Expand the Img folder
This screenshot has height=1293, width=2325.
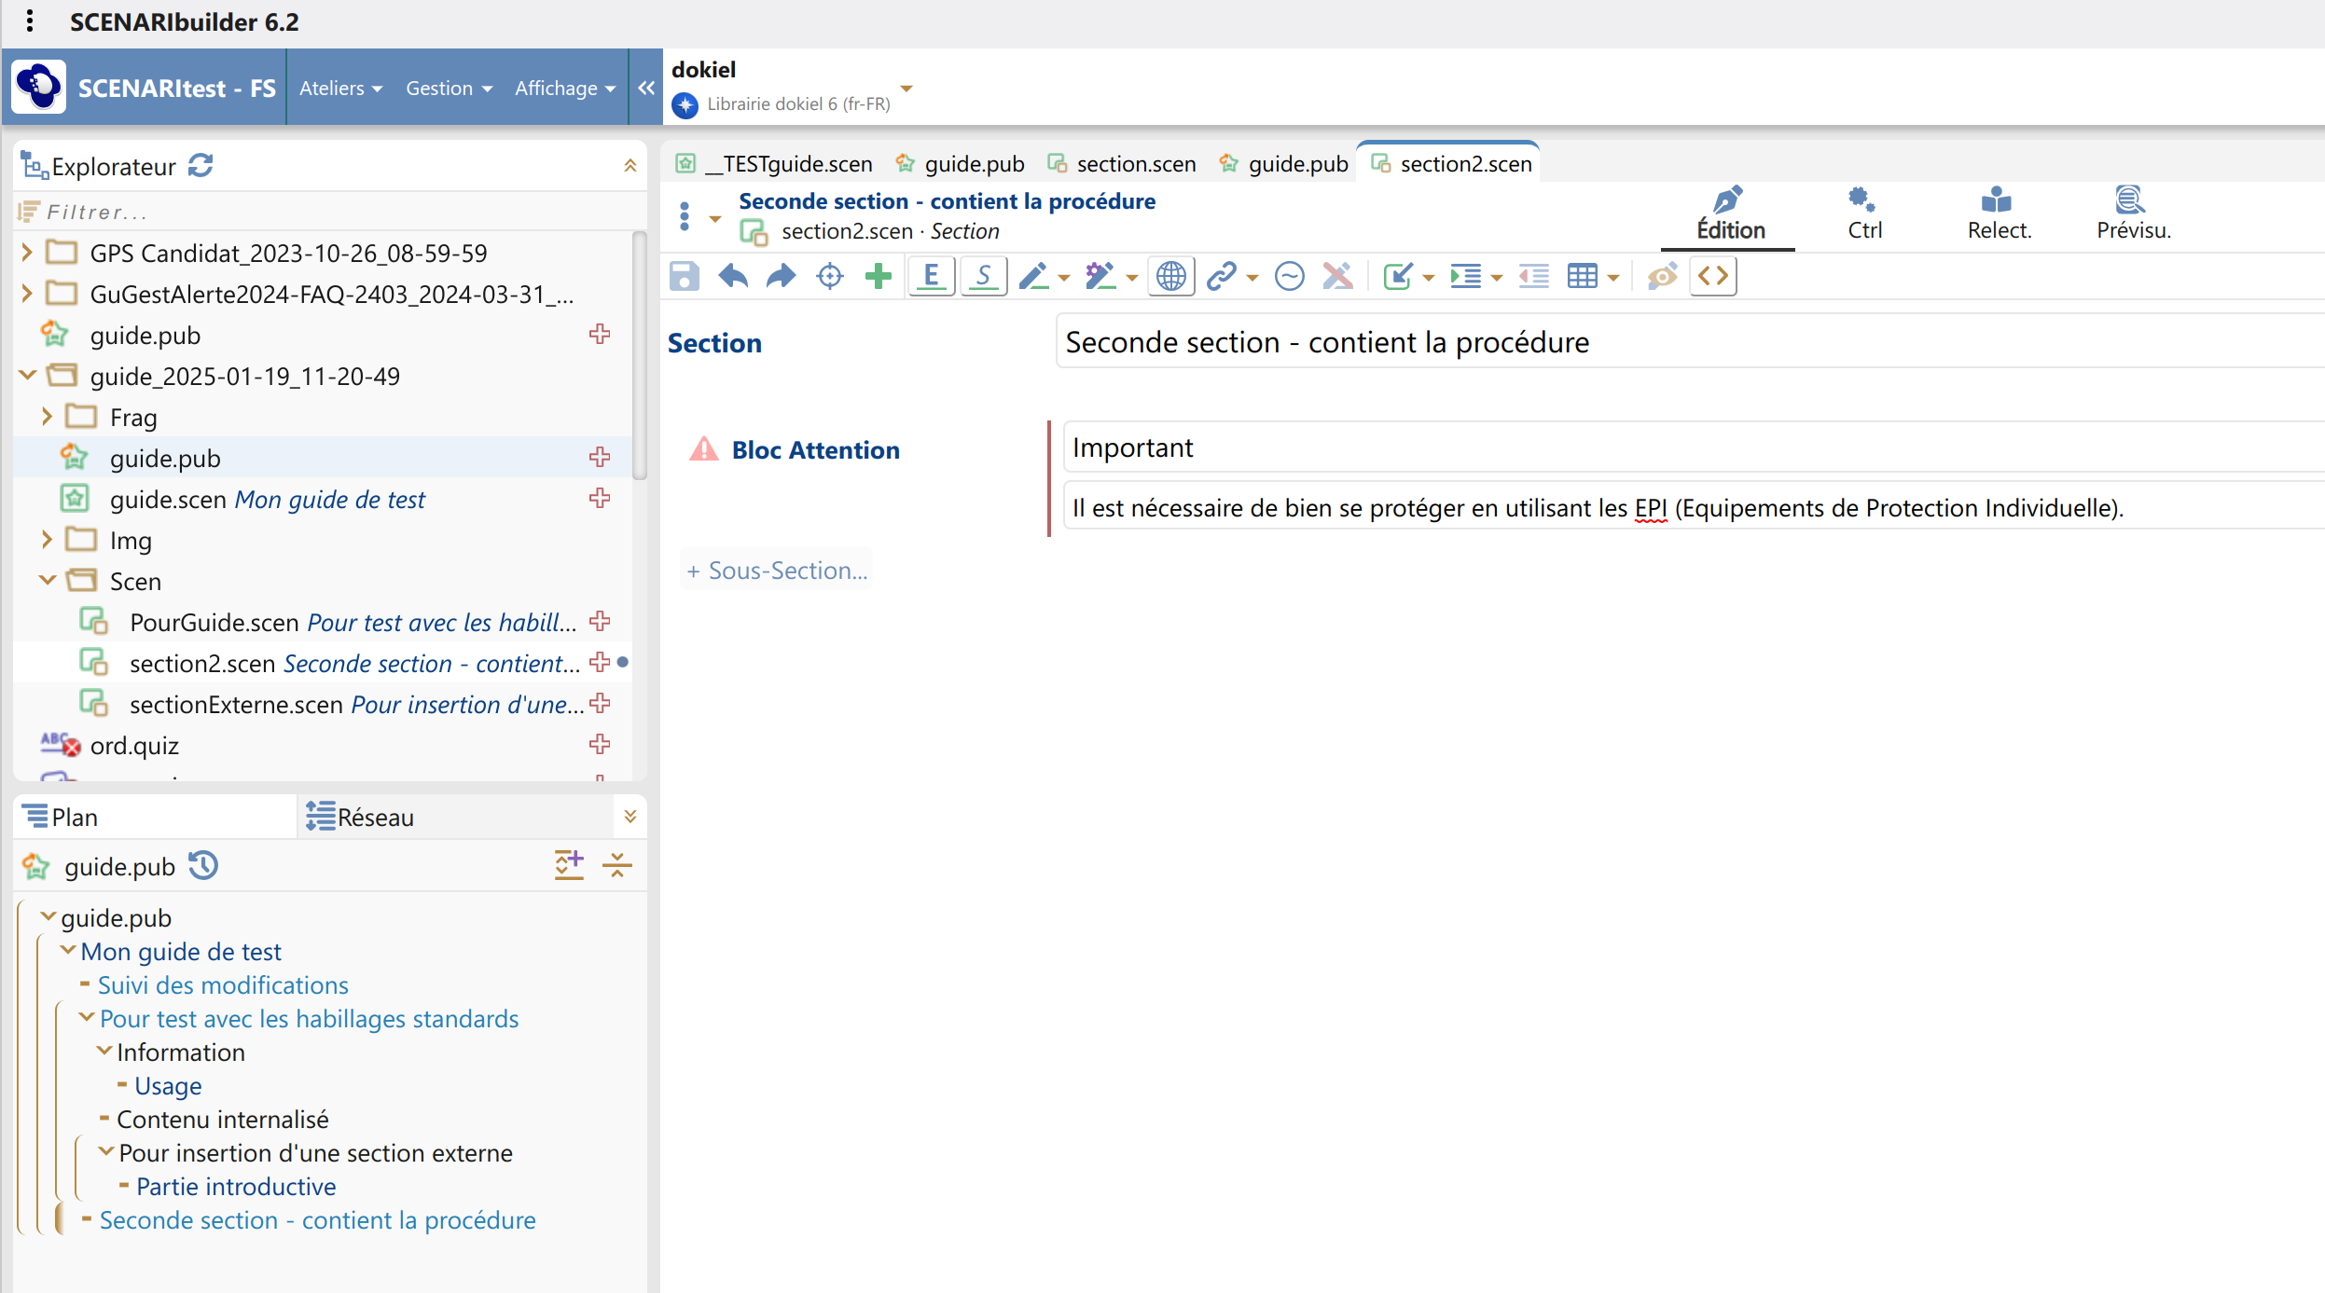(47, 539)
